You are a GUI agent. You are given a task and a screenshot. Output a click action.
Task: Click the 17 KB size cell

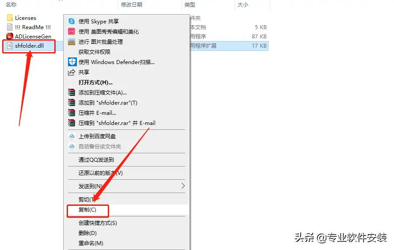pyautogui.click(x=259, y=46)
